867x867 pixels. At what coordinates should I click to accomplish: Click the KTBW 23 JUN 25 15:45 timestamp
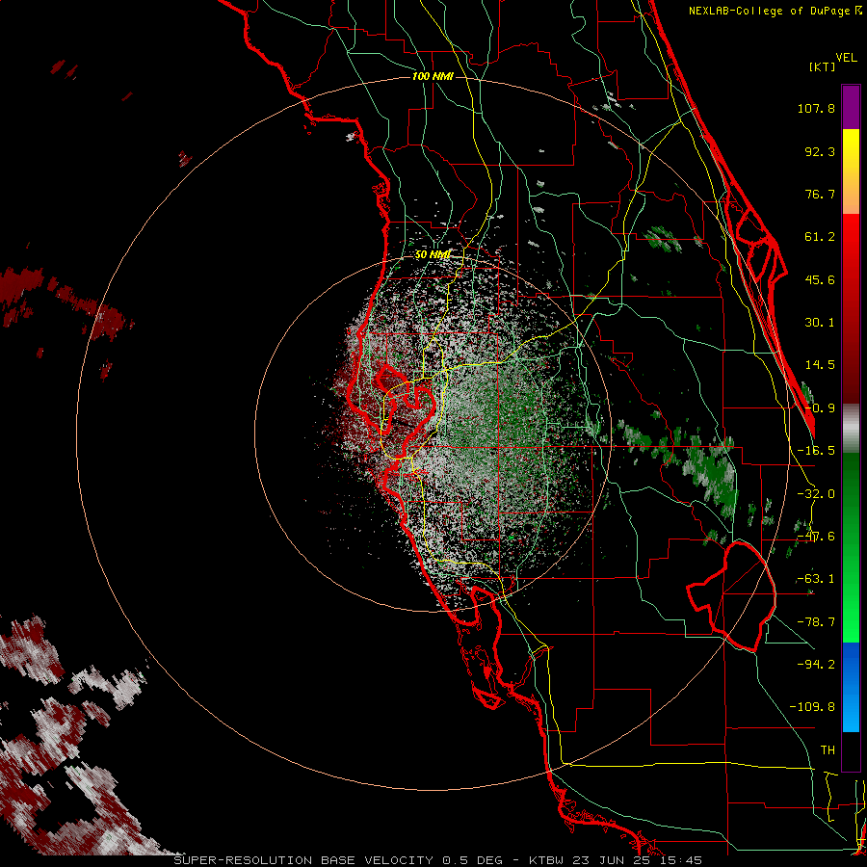pyautogui.click(x=616, y=860)
